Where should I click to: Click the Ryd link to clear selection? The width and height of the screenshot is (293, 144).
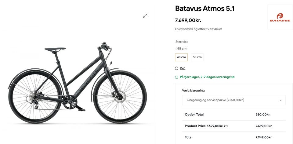pos(183,68)
